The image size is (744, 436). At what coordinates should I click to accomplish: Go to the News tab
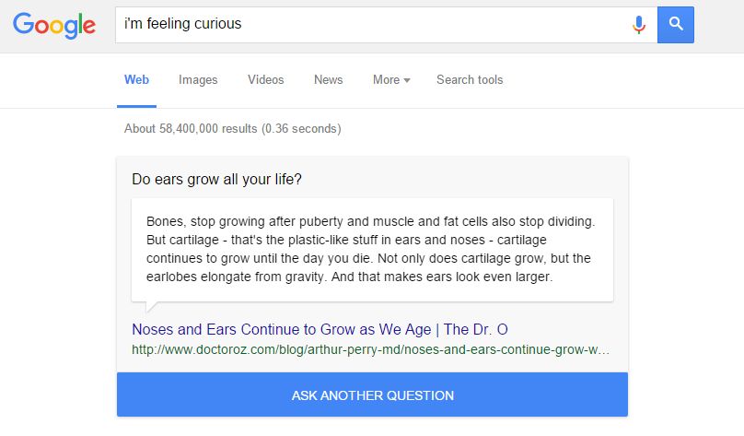[x=329, y=80]
